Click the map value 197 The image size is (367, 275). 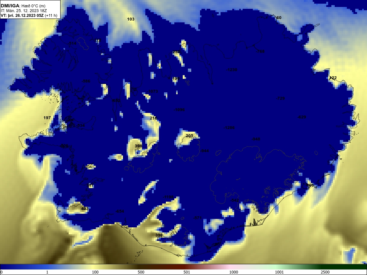point(47,118)
